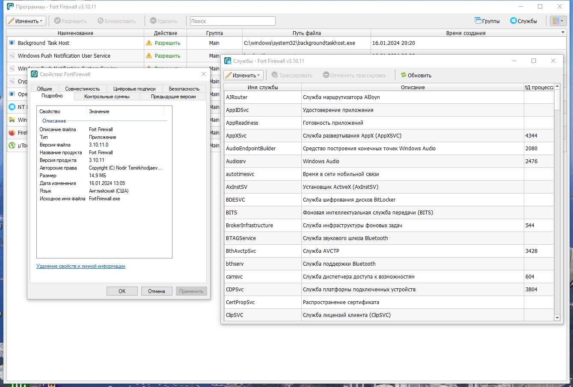Open the Контрольные суммы tab
This screenshot has height=387, width=573.
pos(107,97)
